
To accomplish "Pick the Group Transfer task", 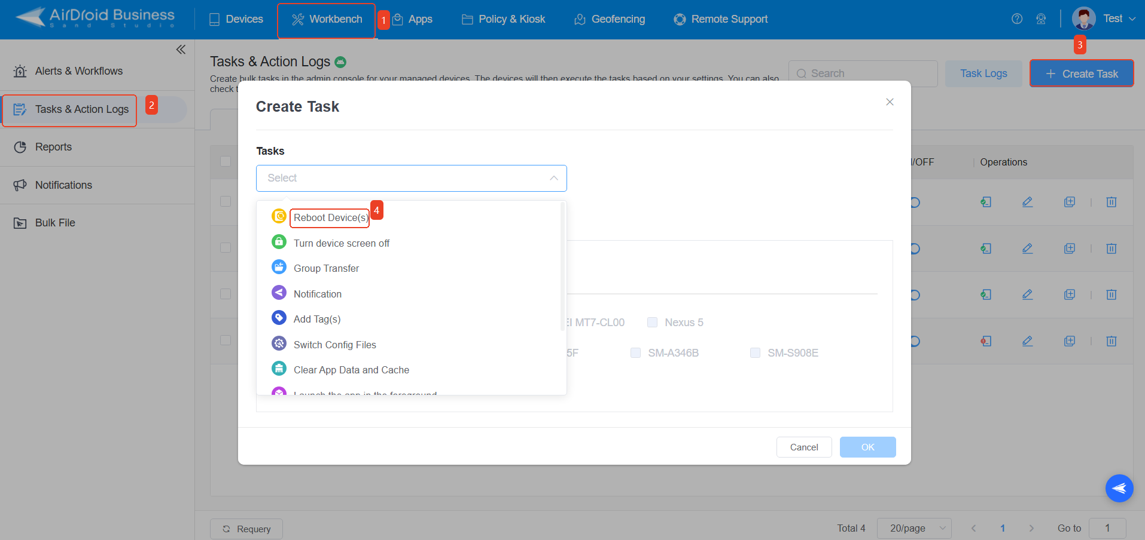I will click(326, 268).
